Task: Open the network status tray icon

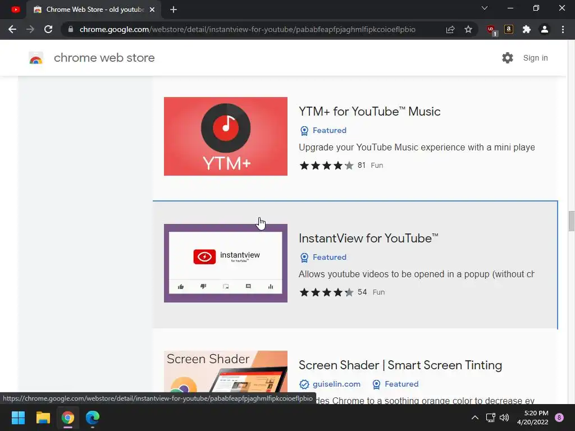Action: point(491,418)
